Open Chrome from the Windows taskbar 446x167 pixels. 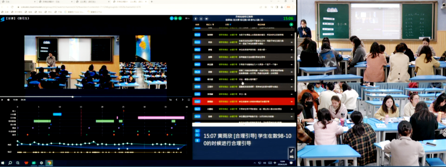pos(49,163)
